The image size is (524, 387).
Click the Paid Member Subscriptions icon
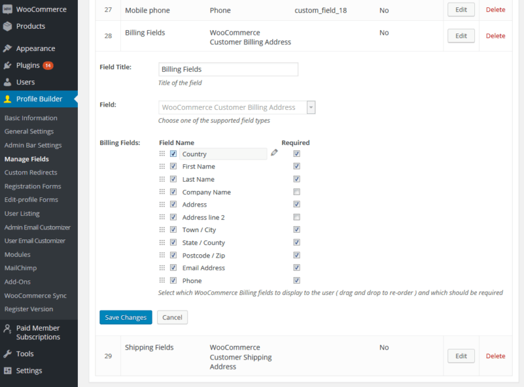click(7, 329)
